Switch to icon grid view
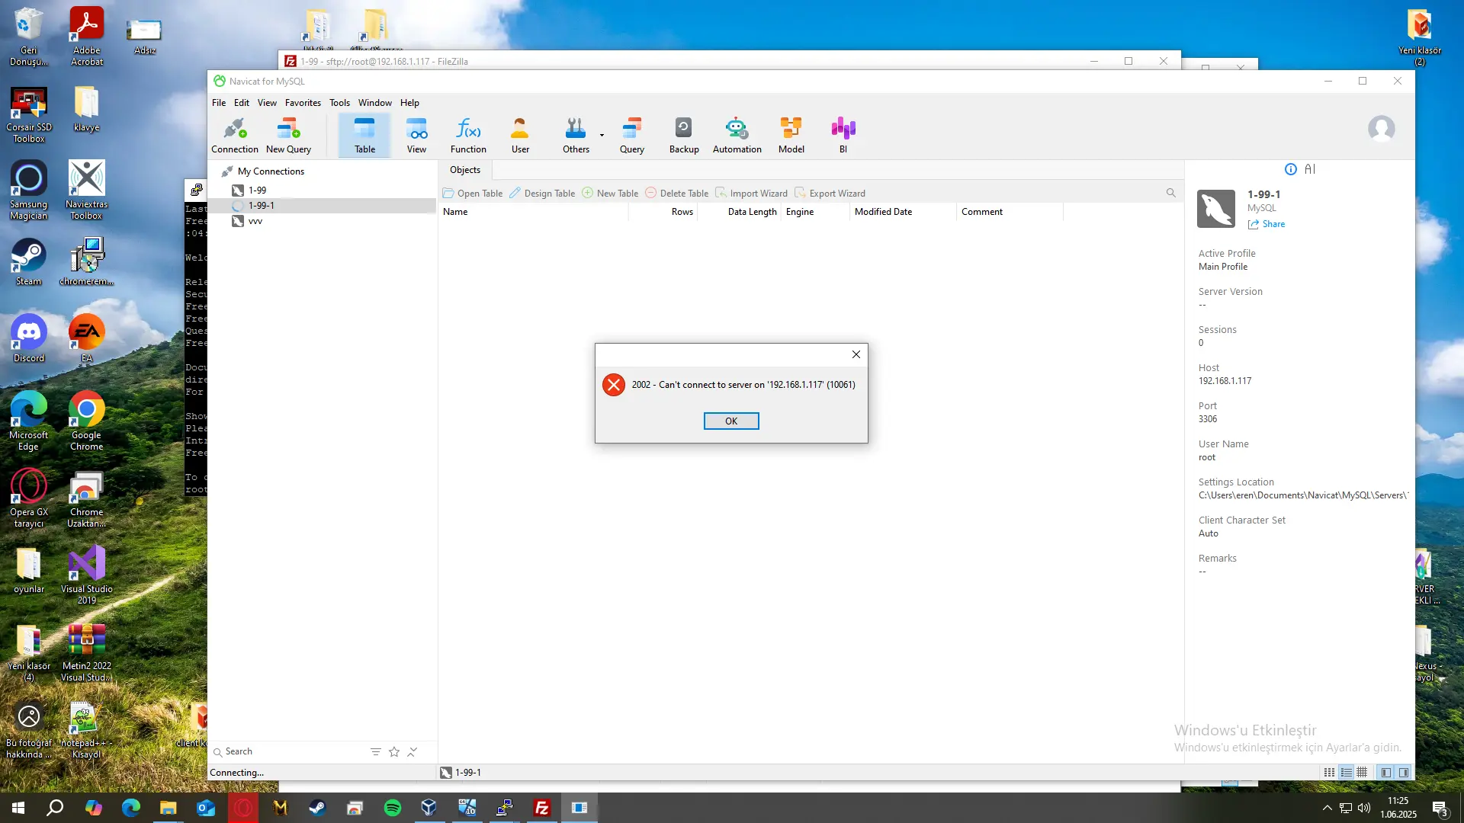The height and width of the screenshot is (823, 1464). click(1329, 773)
